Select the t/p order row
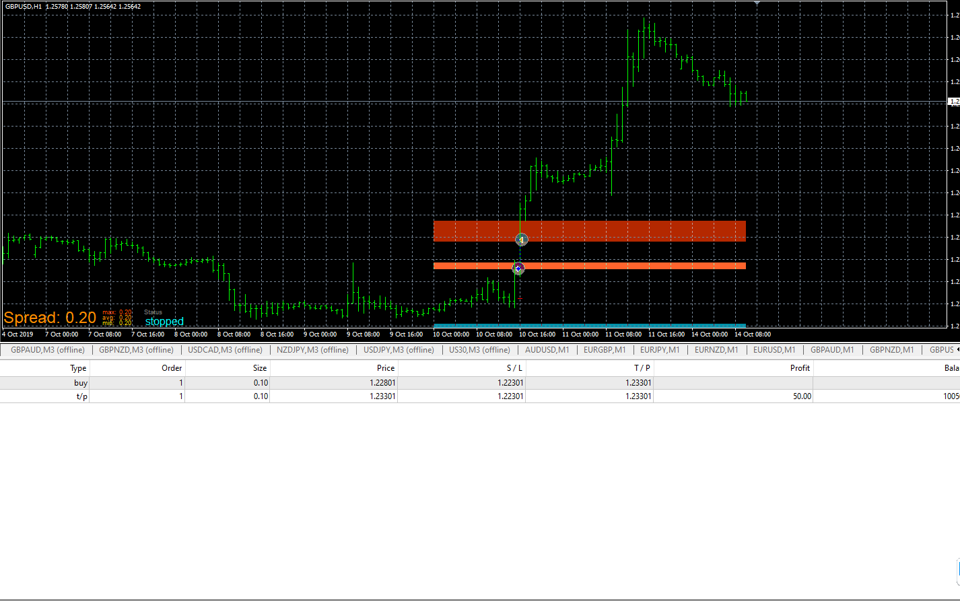The image size is (960, 601). (480, 396)
